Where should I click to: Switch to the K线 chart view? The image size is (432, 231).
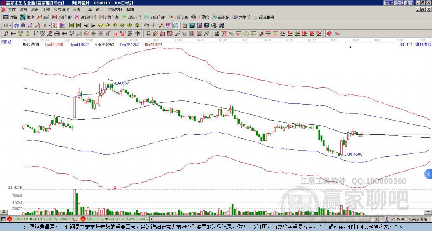[43, 17]
